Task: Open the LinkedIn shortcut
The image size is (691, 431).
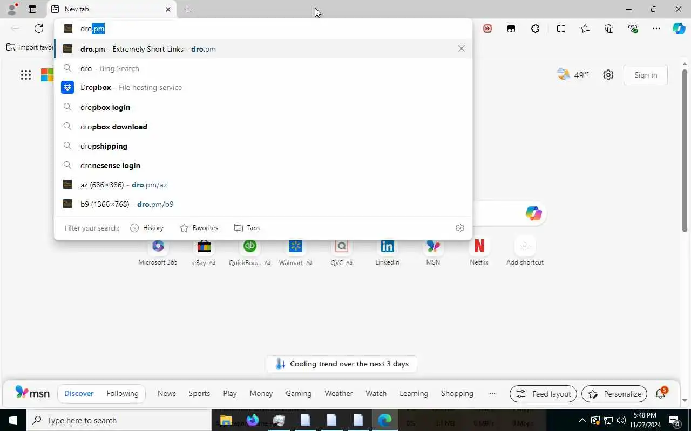Action: (x=387, y=252)
